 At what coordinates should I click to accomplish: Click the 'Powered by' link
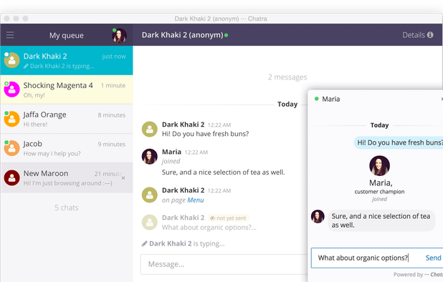418,274
